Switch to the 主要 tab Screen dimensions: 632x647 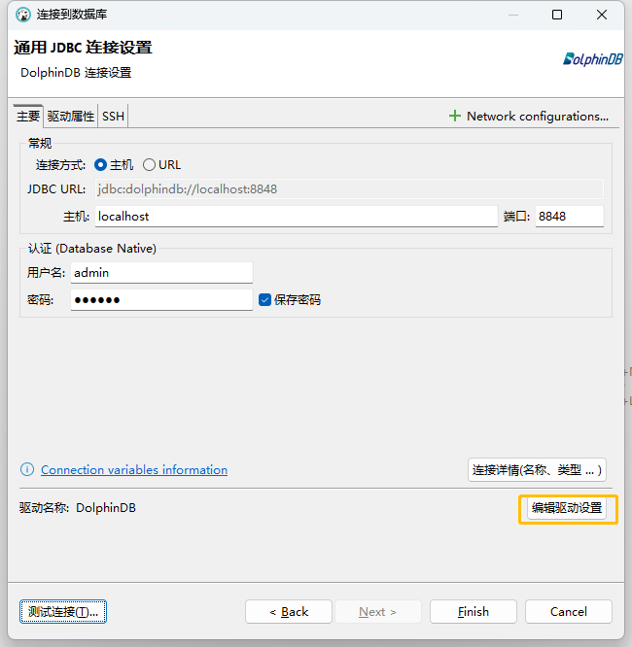coord(28,117)
